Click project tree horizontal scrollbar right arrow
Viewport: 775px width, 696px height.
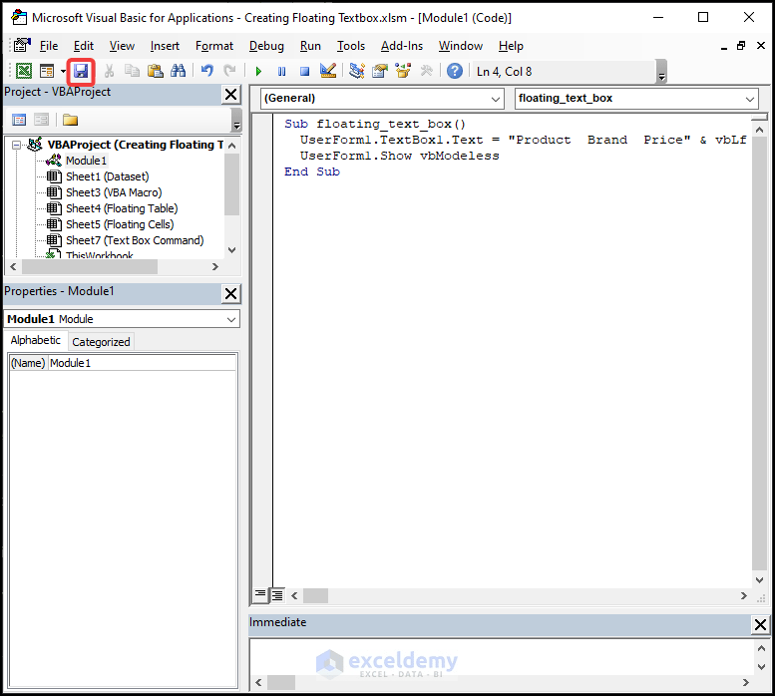215,267
